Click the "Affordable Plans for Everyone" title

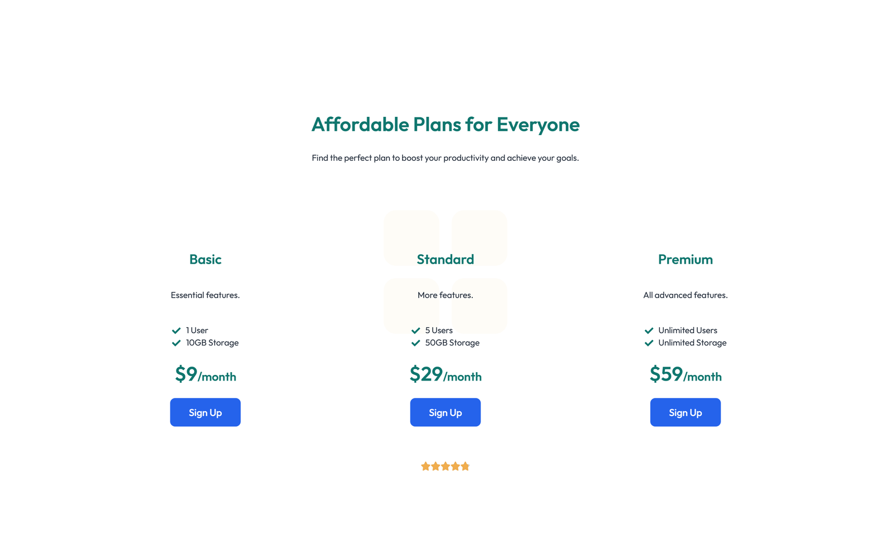pyautogui.click(x=445, y=125)
